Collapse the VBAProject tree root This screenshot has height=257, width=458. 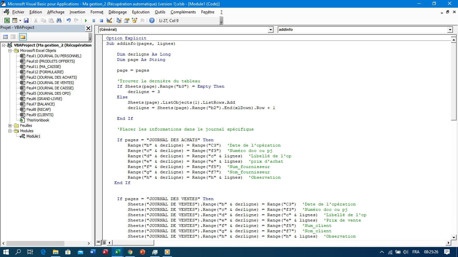(4, 45)
